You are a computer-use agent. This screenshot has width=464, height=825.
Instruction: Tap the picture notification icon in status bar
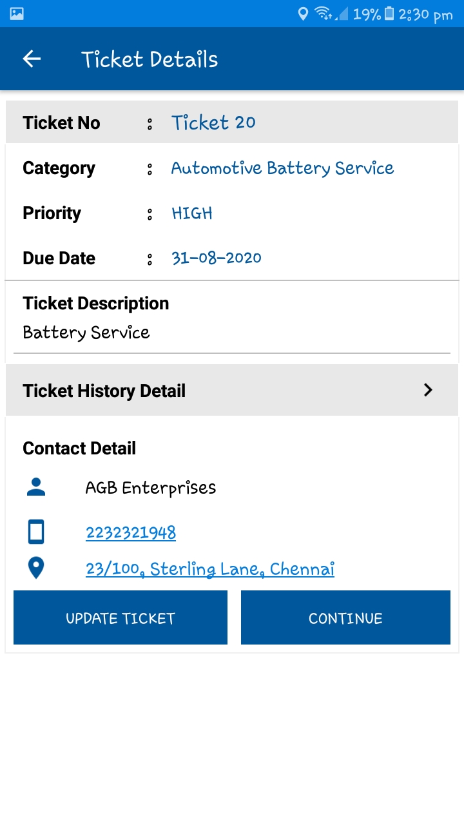point(17,14)
